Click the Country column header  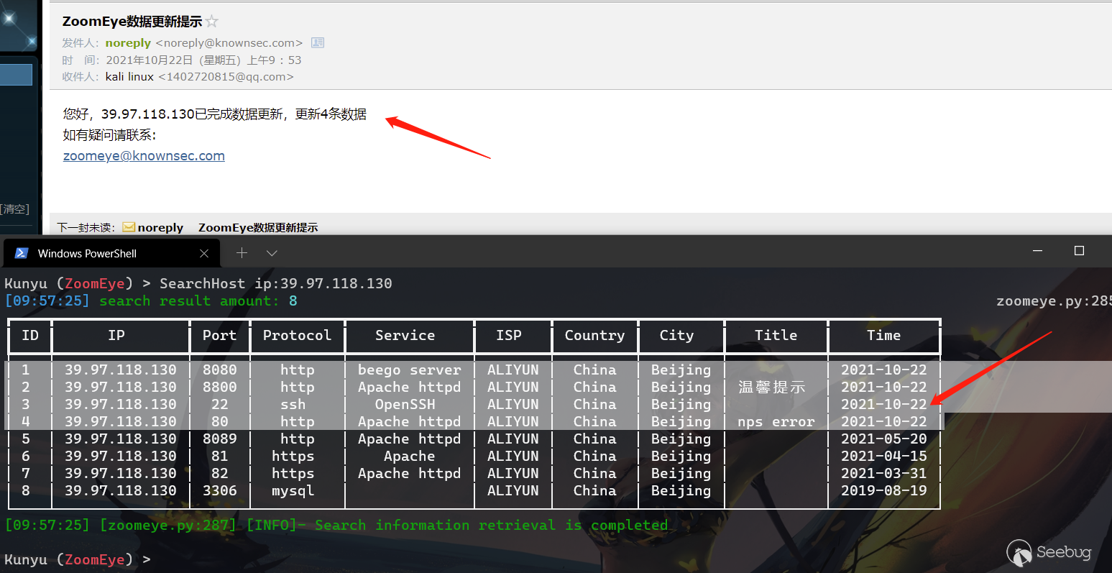[x=594, y=335]
